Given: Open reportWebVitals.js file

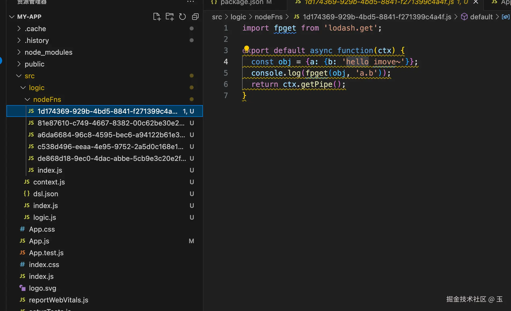Looking at the screenshot, I should pos(105,300).
